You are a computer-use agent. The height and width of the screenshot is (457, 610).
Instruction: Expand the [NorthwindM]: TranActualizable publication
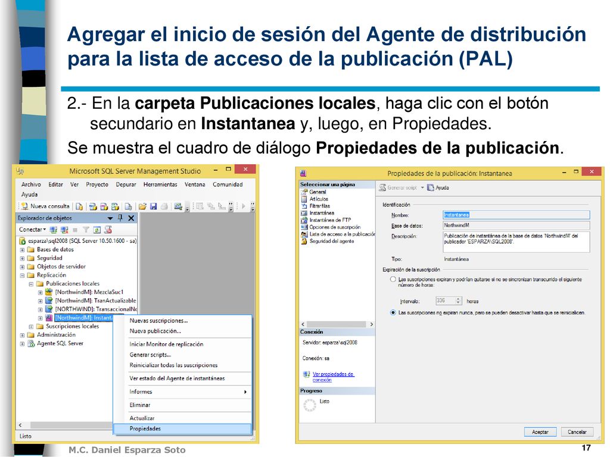(x=40, y=301)
